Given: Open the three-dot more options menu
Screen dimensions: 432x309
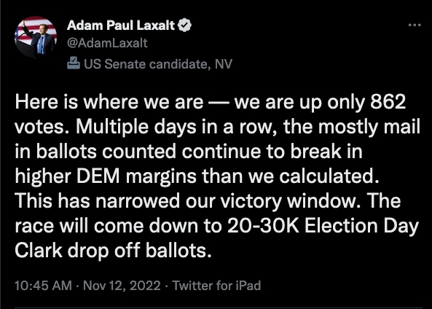Looking at the screenshot, I should 415,25.
